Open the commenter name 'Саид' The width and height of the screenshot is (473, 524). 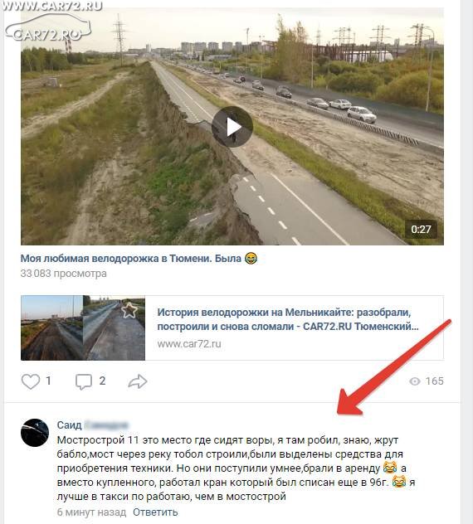pyautogui.click(x=69, y=425)
